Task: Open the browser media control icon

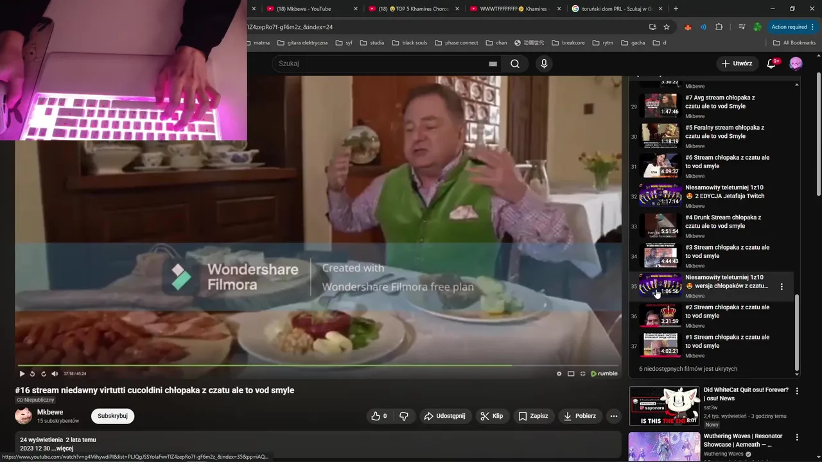Action: tap(742, 27)
